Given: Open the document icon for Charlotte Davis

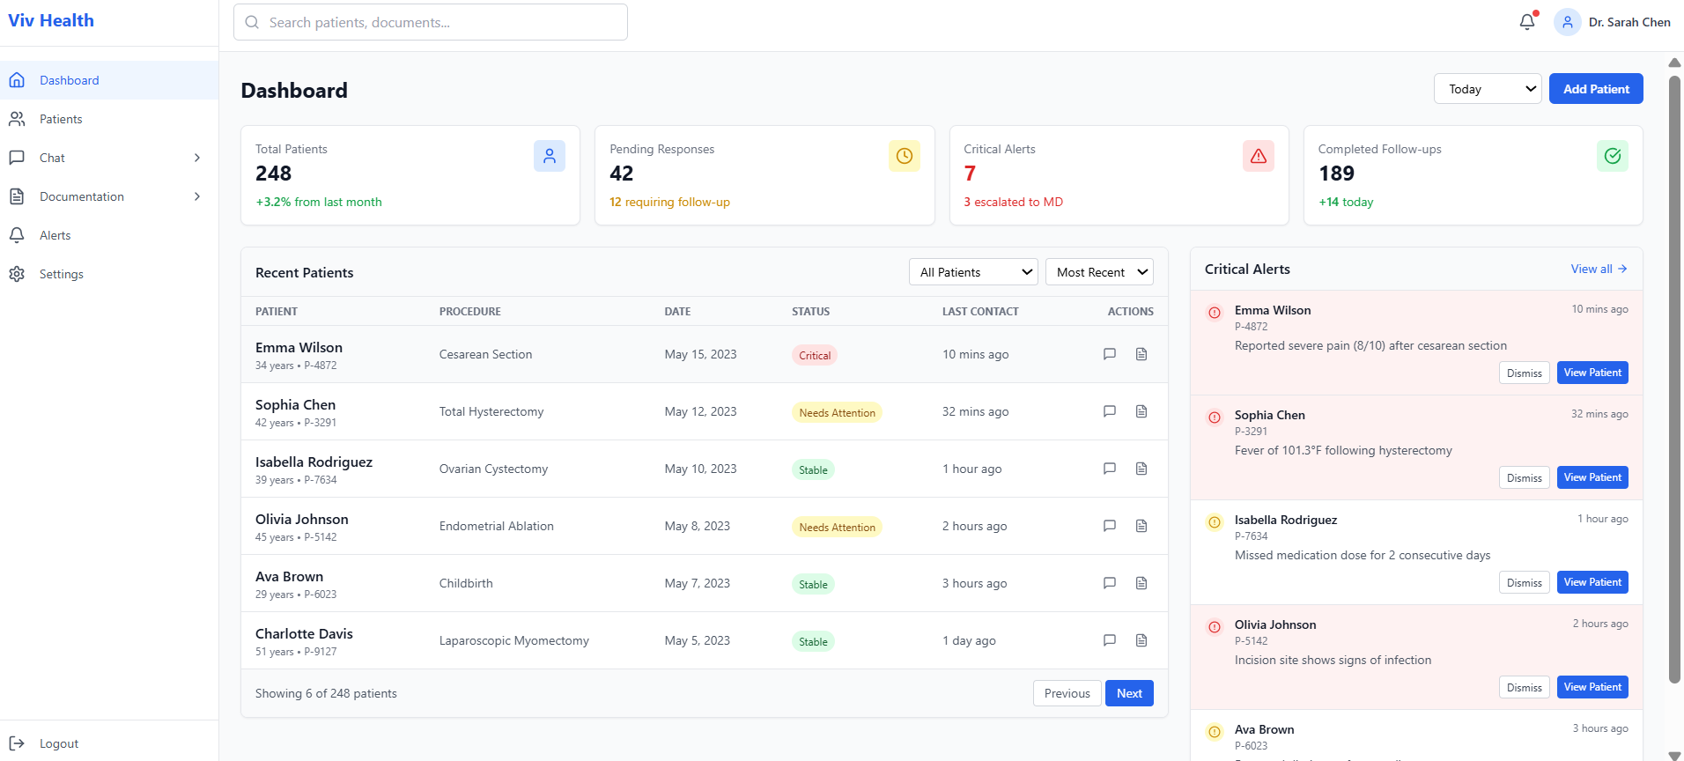Looking at the screenshot, I should (x=1141, y=640).
